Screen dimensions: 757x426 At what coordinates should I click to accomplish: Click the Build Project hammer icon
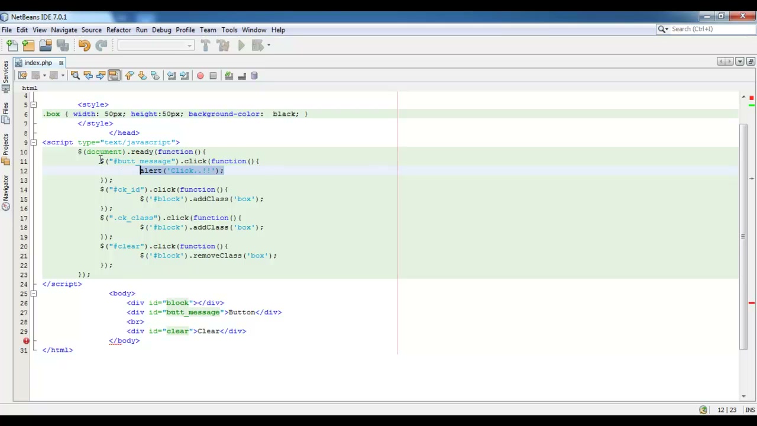205,46
